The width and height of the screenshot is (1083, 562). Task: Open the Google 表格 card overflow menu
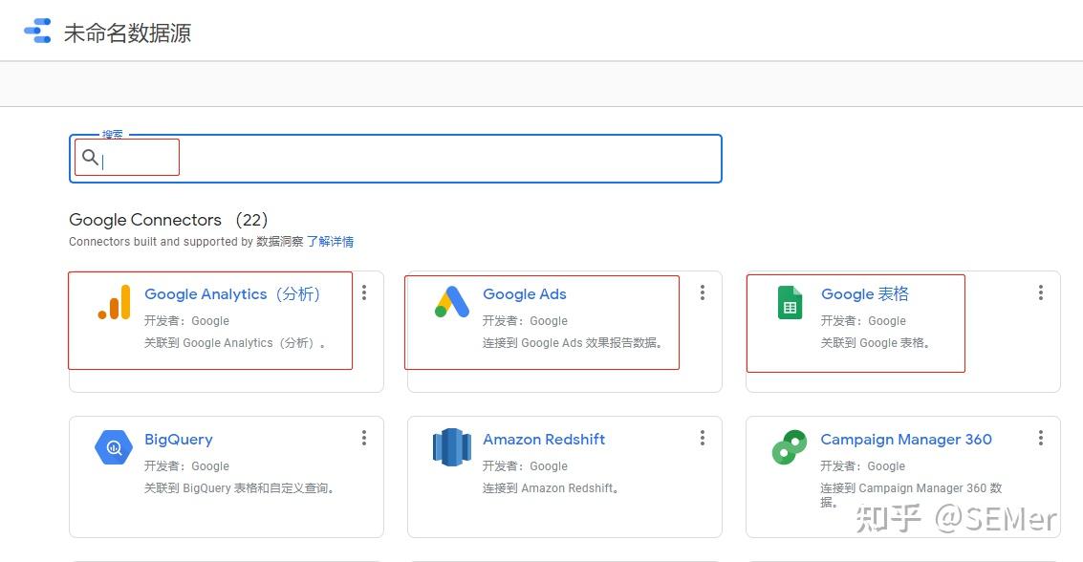coord(1041,292)
